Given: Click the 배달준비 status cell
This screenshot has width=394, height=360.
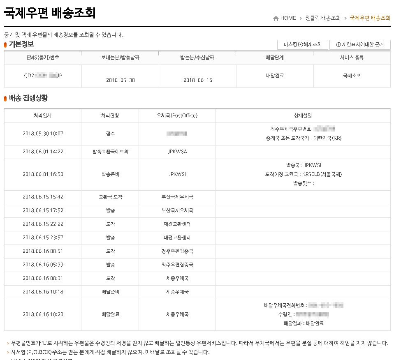Looking at the screenshot, I should (x=111, y=292).
